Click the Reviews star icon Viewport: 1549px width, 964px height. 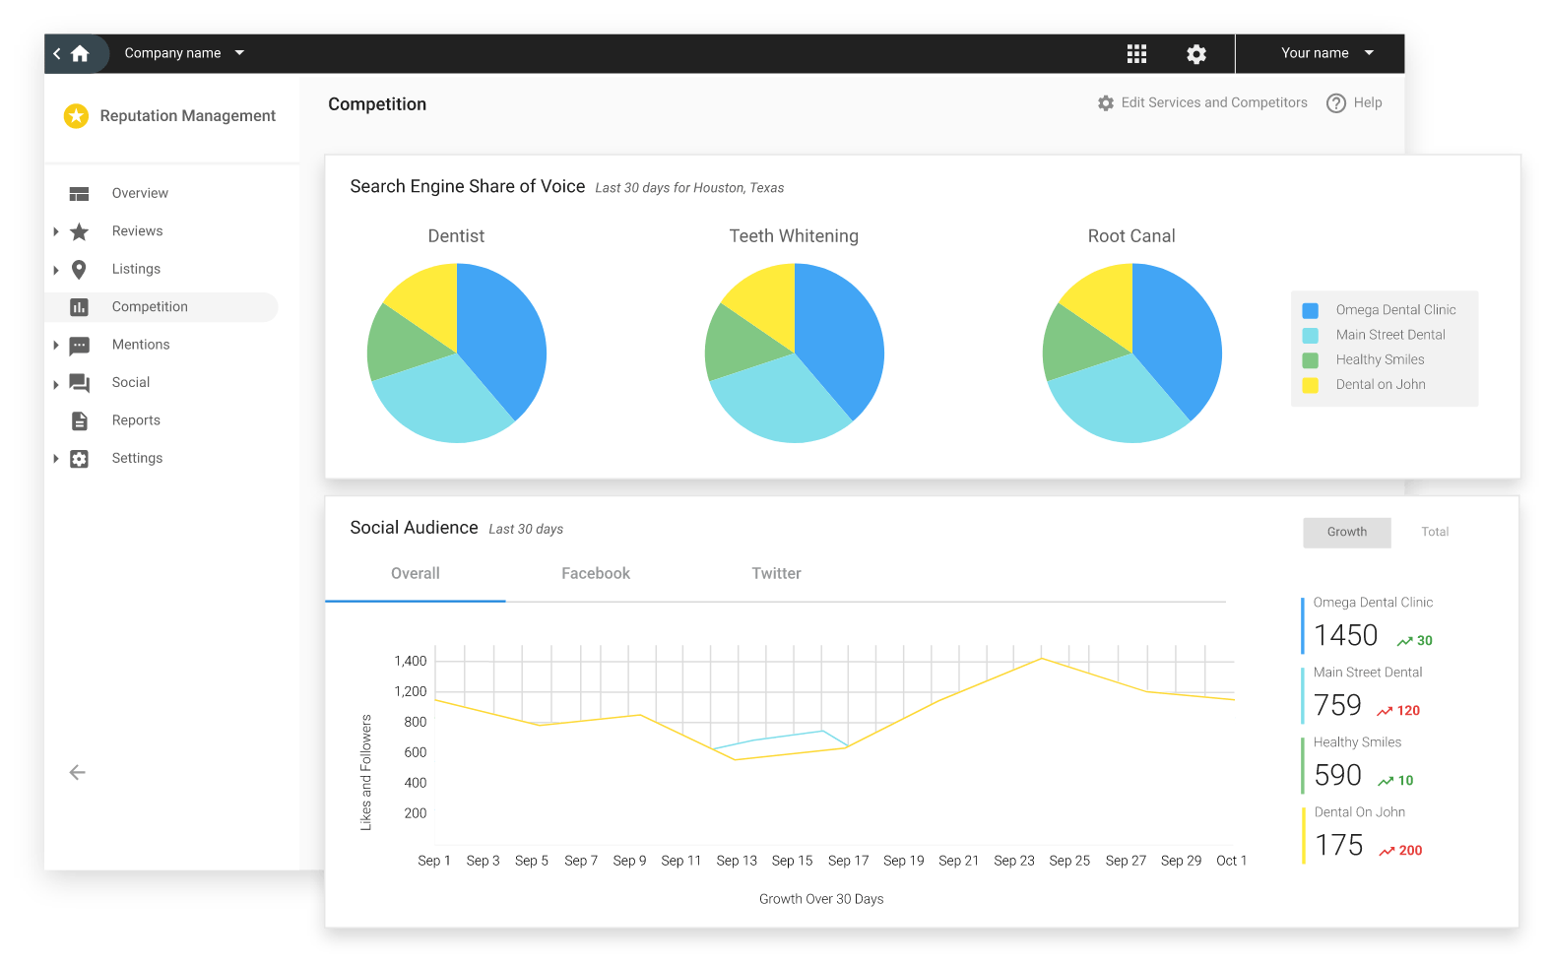point(80,231)
